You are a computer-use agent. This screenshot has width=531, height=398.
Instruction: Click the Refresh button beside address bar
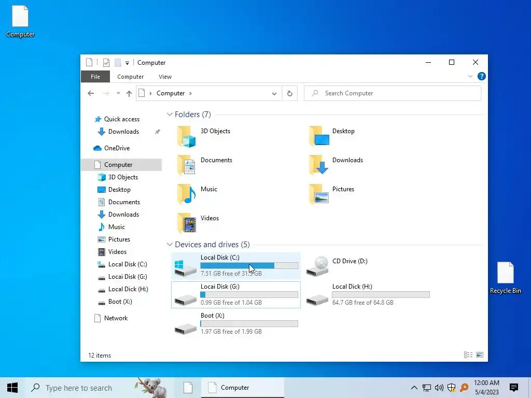289,93
